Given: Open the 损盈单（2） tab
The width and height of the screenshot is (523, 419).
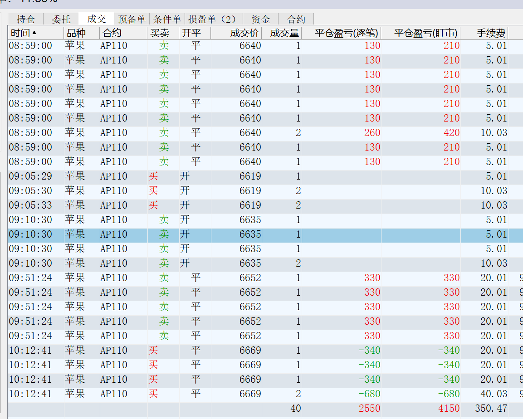Looking at the screenshot, I should point(213,19).
